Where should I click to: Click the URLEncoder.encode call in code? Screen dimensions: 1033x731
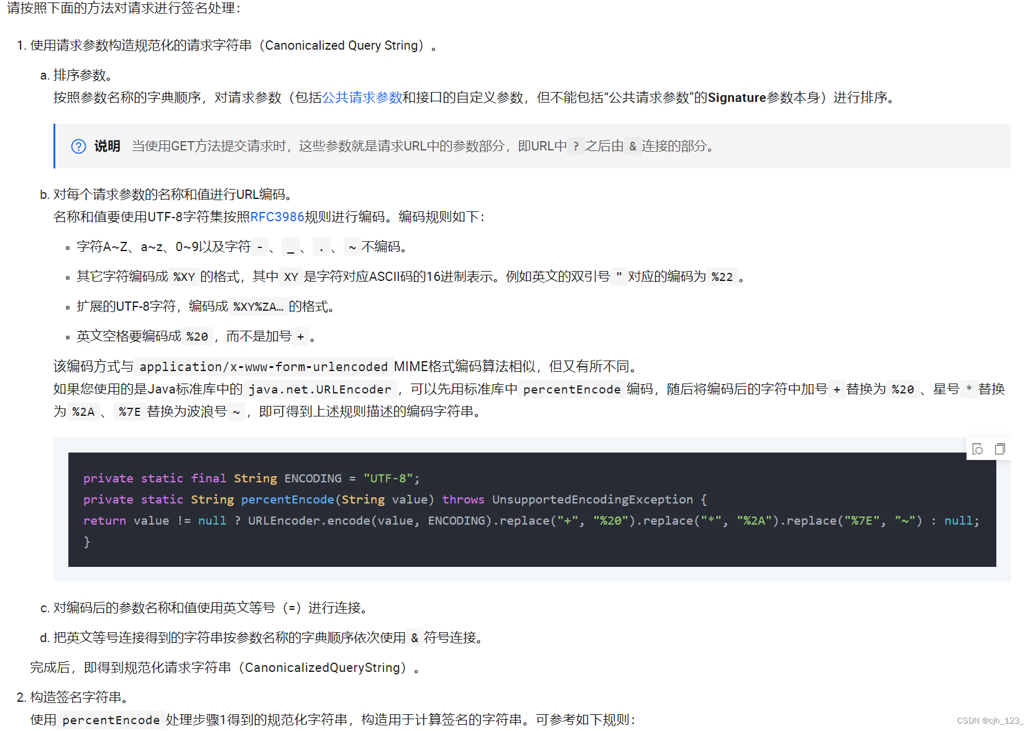click(370, 521)
